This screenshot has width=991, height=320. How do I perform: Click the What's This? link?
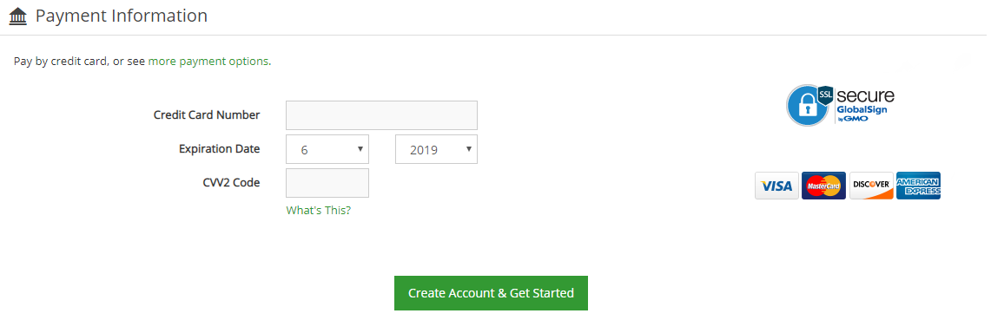pos(319,210)
